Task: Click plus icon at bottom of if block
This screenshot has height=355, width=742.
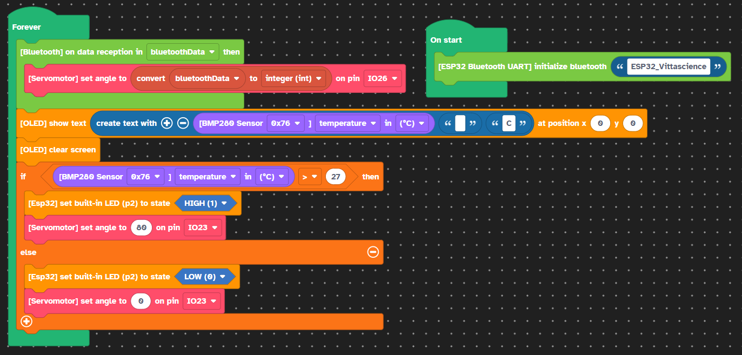Action: click(26, 321)
